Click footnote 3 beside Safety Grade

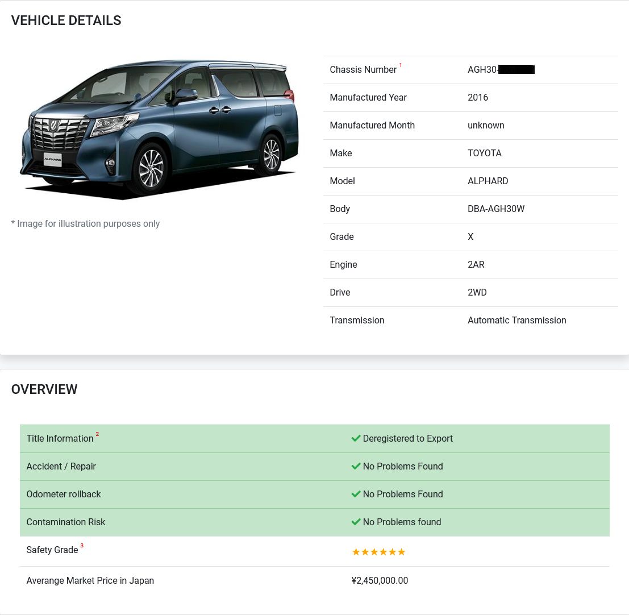click(x=81, y=545)
